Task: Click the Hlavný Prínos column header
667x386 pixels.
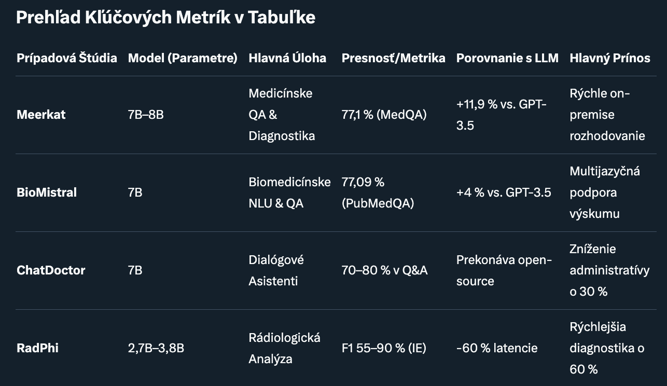Action: 609,58
